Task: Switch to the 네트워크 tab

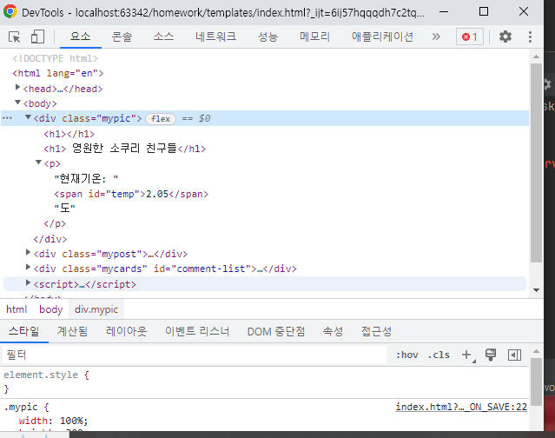Action: click(x=215, y=36)
